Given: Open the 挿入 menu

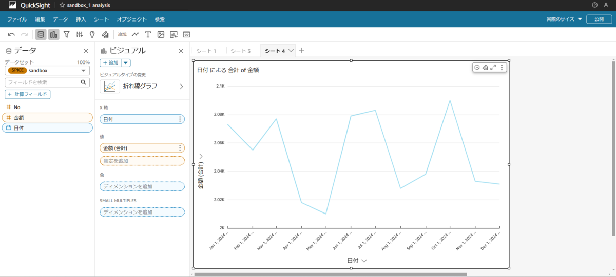Looking at the screenshot, I should point(81,19).
